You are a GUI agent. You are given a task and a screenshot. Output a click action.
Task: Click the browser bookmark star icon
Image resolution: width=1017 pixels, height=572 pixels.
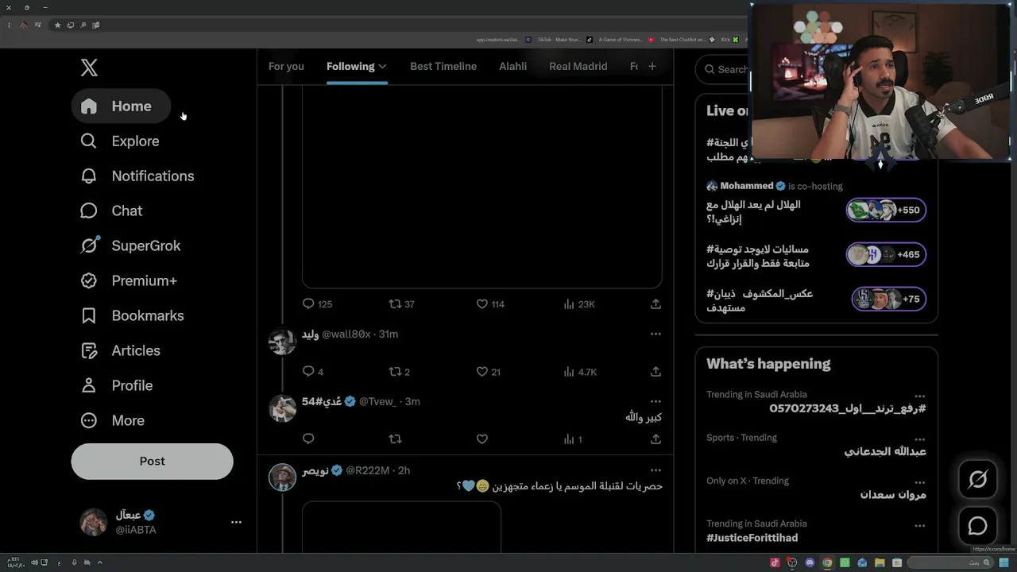57,25
